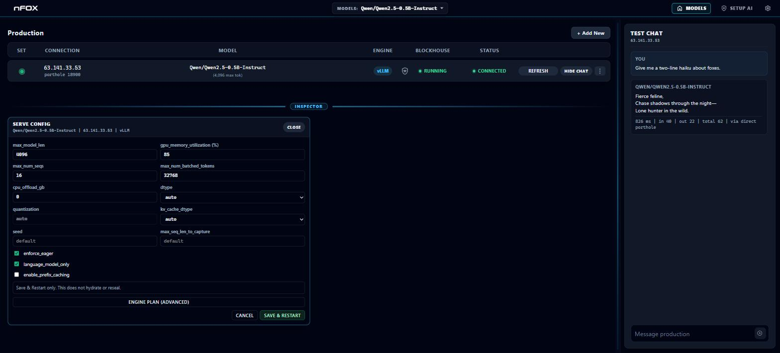
Task: Click the CANCEL button
Action: [x=244, y=315]
